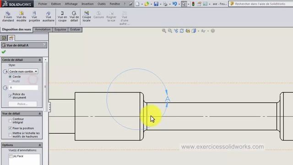
Task: Click the Zoom to fit icon
Action: (164, 31)
